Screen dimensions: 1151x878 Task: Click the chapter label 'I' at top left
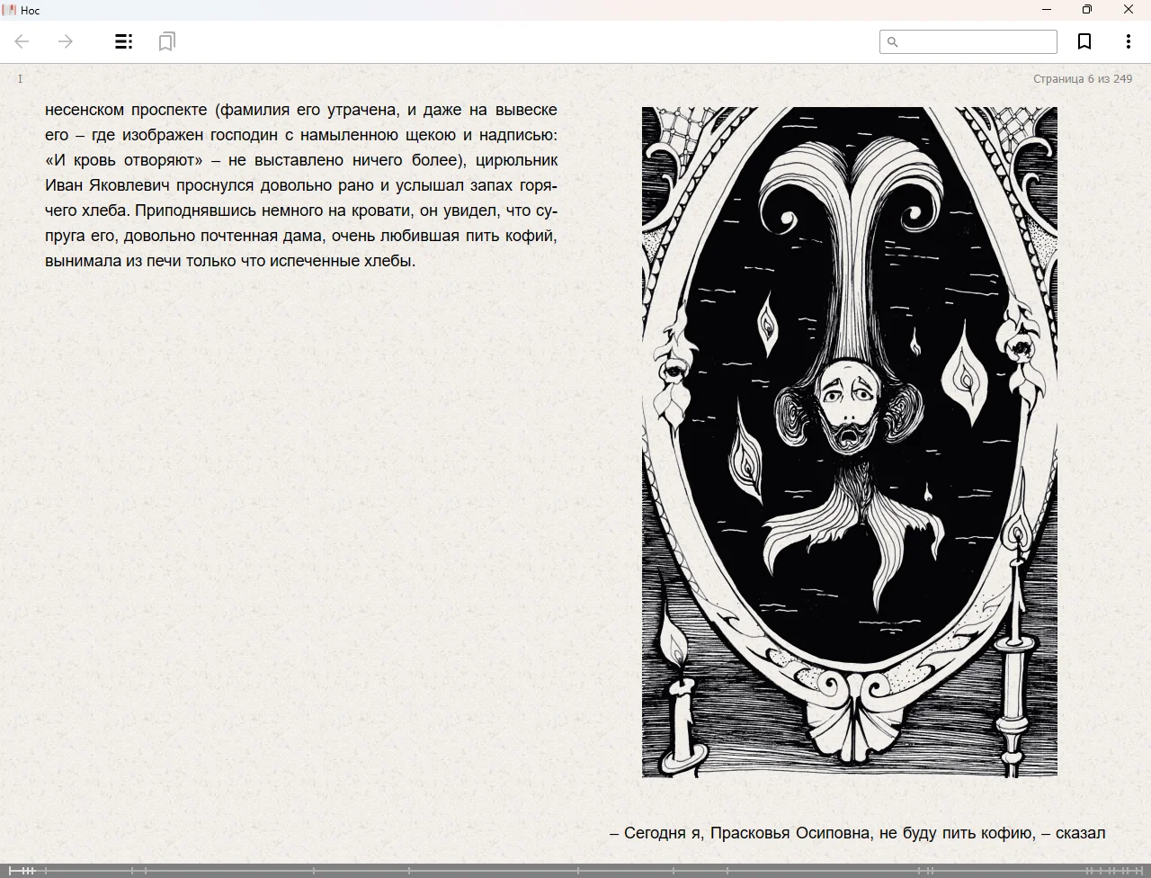tap(20, 79)
